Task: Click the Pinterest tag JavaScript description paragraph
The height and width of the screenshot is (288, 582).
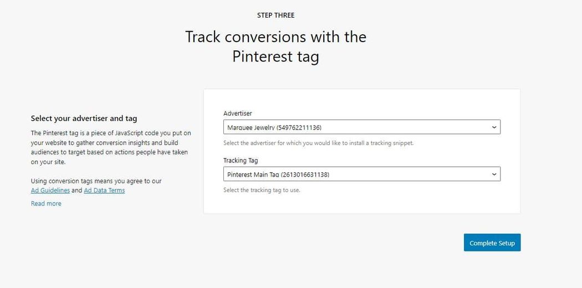Action: click(x=110, y=147)
